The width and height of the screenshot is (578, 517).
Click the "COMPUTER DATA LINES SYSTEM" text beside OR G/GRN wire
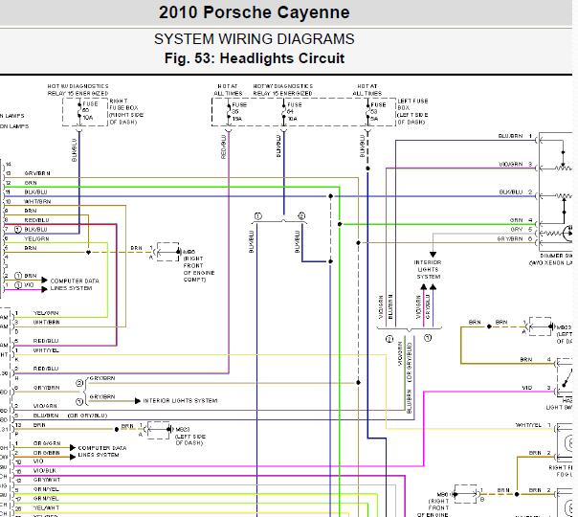click(x=101, y=451)
